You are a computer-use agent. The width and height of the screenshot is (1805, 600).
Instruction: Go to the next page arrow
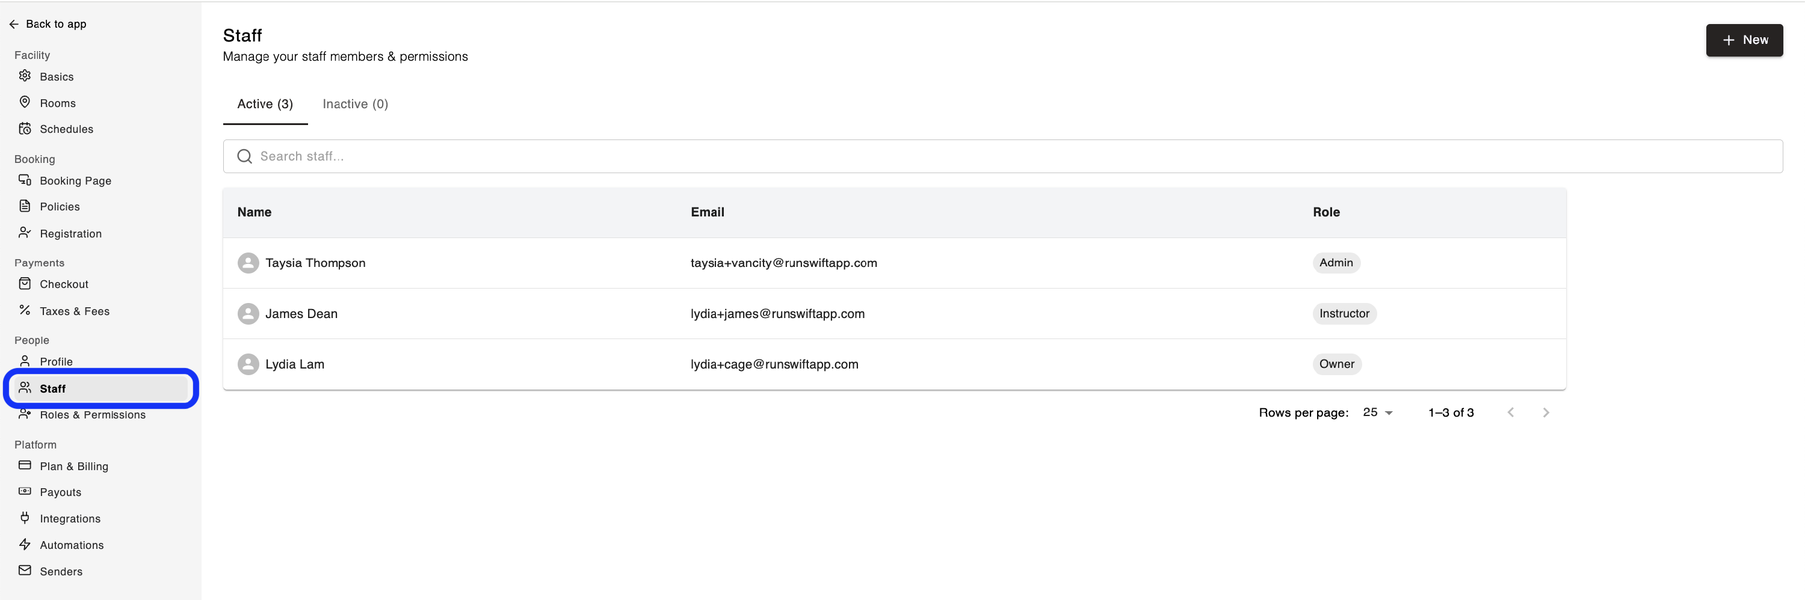1546,412
